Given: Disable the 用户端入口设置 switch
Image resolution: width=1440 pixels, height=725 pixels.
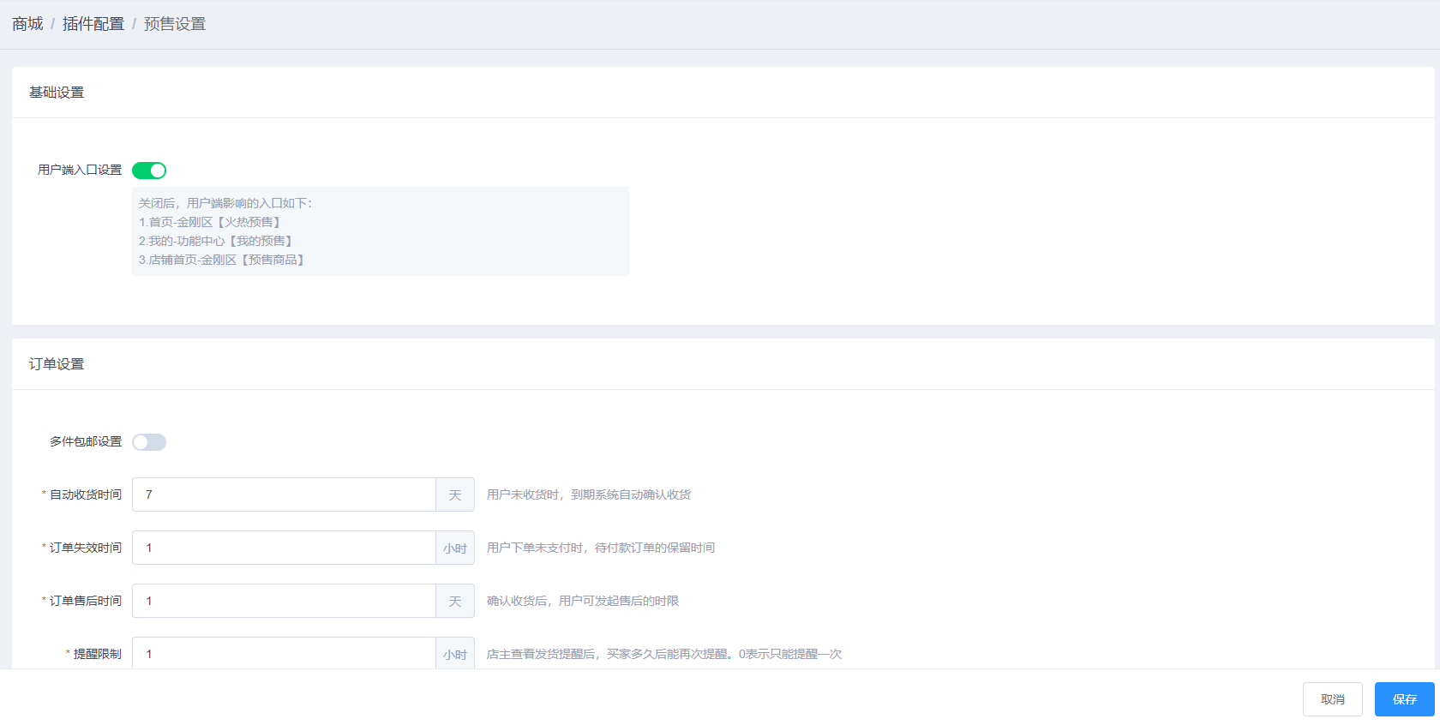Looking at the screenshot, I should (x=149, y=171).
